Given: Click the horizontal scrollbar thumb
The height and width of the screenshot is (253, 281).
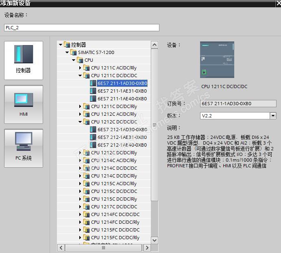Looking at the screenshot, I should click(103, 248).
